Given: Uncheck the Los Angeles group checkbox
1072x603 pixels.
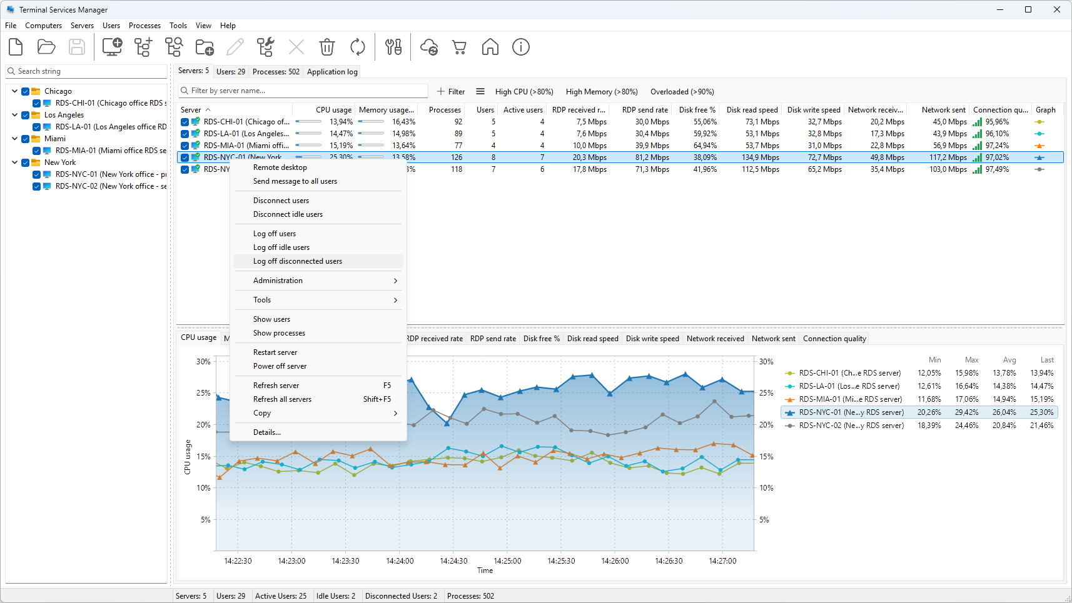Looking at the screenshot, I should tap(26, 115).
